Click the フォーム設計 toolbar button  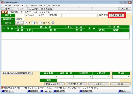point(34,9)
